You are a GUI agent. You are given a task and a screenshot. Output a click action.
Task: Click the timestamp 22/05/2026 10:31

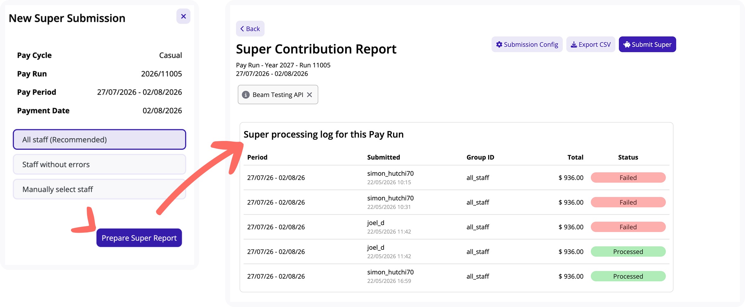click(x=389, y=207)
